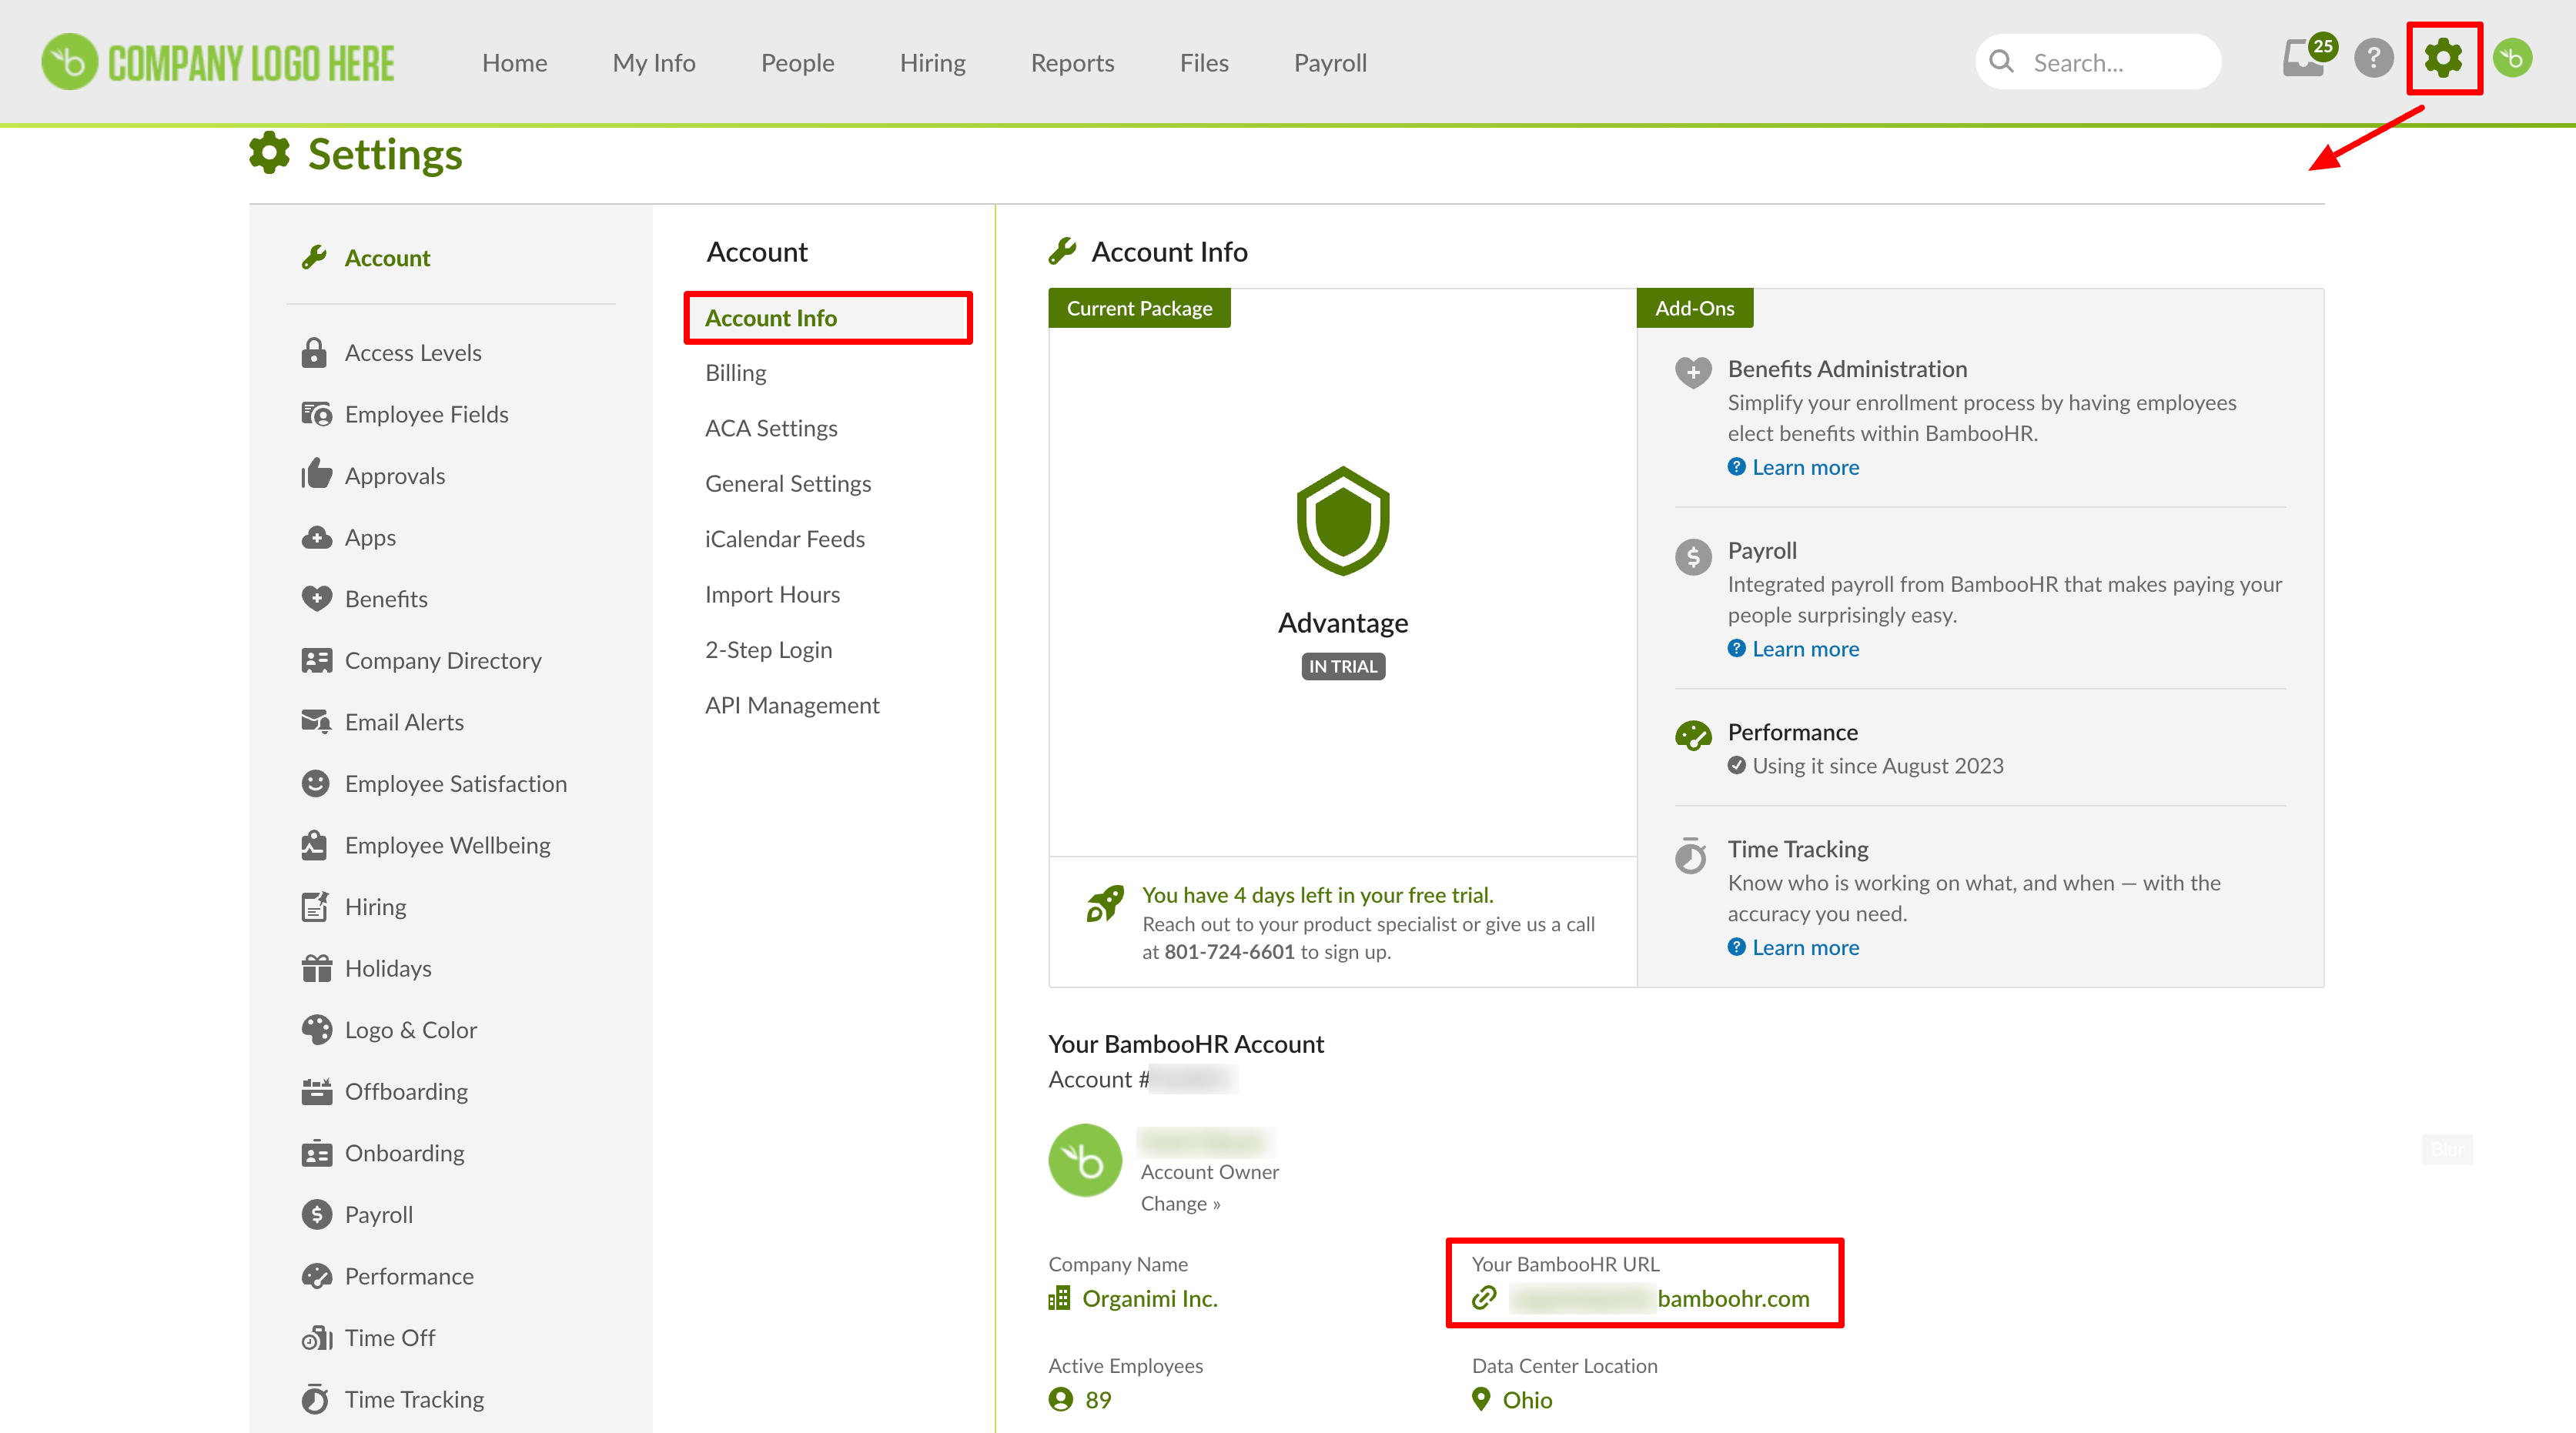Go to the People nav item
This screenshot has height=1433, width=2576.
(x=797, y=63)
